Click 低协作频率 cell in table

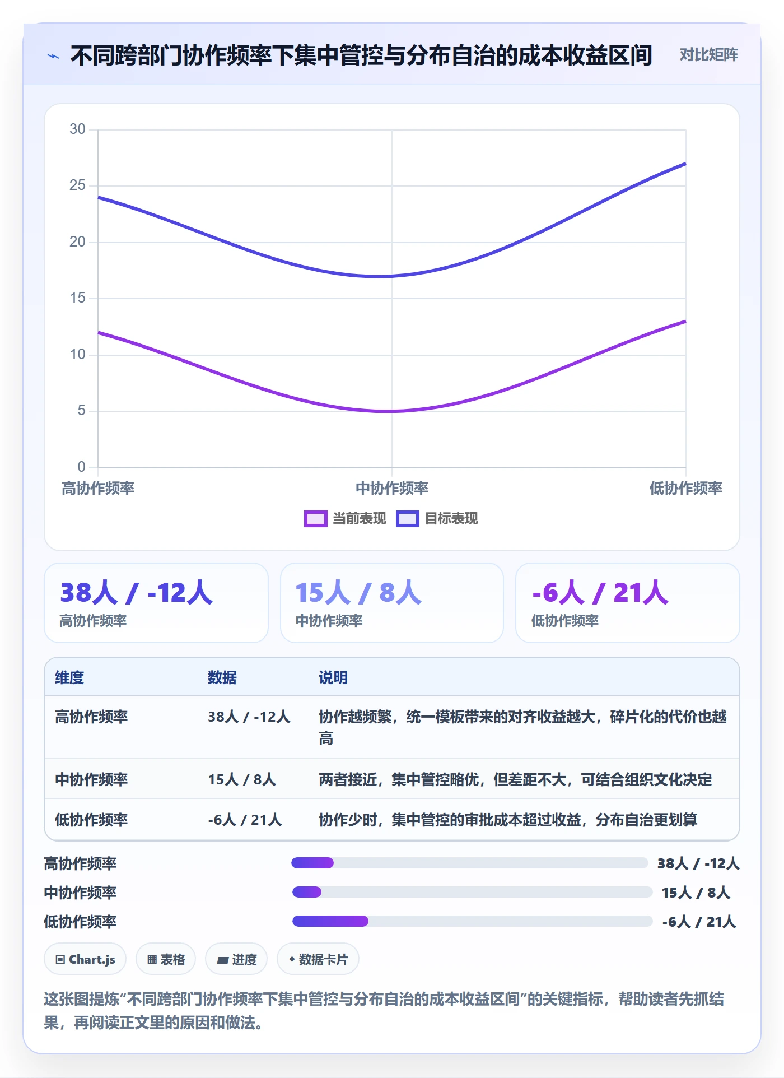[x=91, y=820]
